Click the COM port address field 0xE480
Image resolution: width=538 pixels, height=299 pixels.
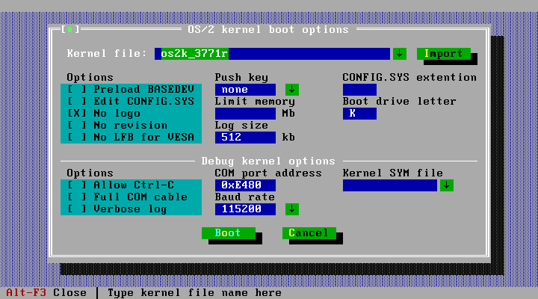[245, 185]
